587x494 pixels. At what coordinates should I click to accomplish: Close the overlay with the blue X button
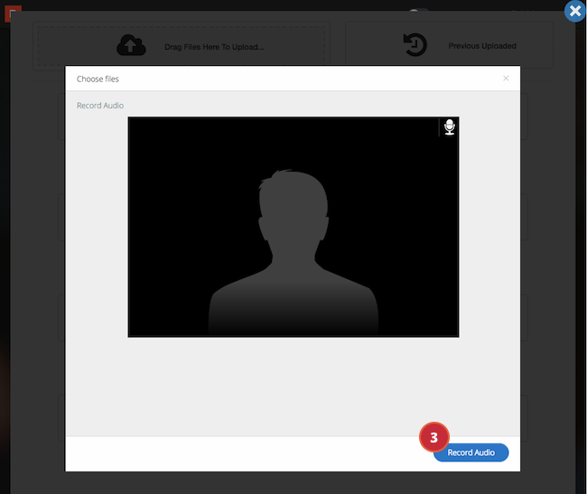[x=575, y=11]
